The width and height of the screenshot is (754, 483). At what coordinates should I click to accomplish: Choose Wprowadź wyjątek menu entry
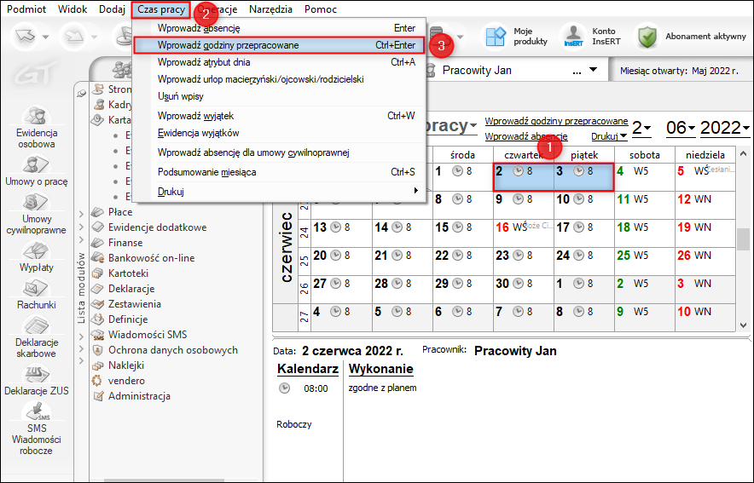[280, 116]
